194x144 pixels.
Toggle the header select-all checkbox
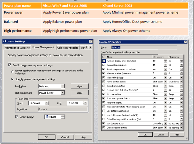(x=104, y=57)
